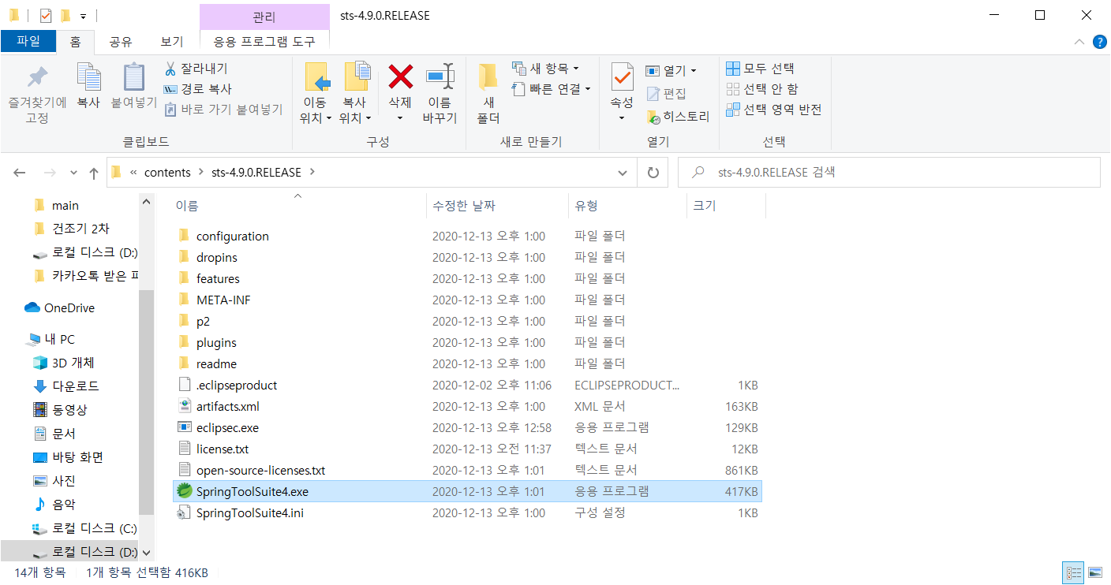Click 선택 영역 반전 (Invert selection)
The image size is (1111, 585).
tap(773, 110)
